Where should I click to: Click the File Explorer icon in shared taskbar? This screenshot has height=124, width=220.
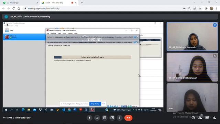[x=29, y=110]
